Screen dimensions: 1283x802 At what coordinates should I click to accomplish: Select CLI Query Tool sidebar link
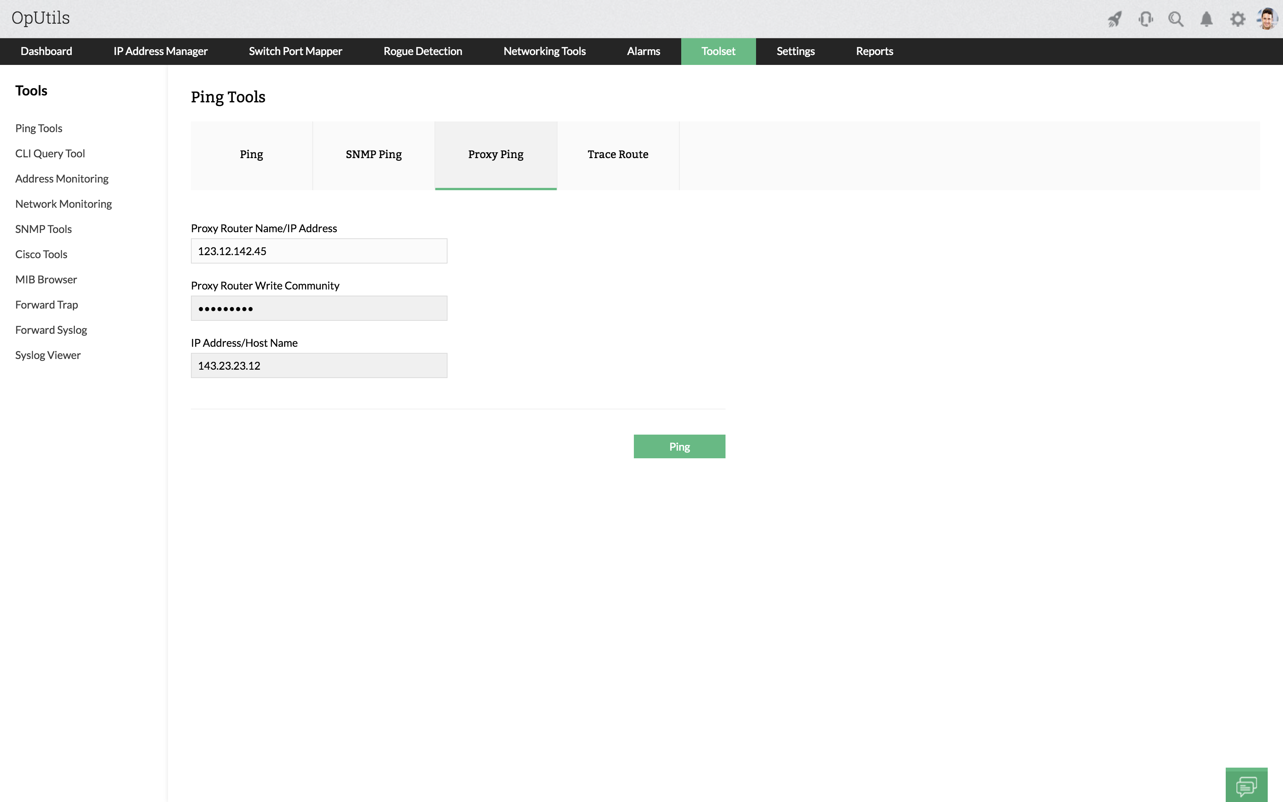click(50, 153)
